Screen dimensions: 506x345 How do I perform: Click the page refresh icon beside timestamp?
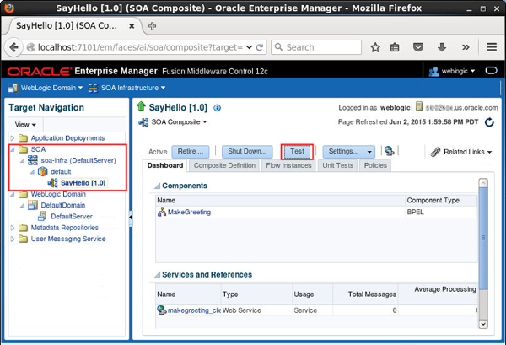490,123
